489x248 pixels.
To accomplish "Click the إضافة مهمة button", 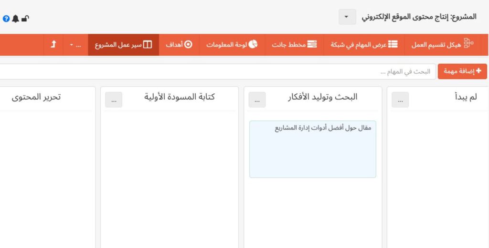I will point(462,71).
